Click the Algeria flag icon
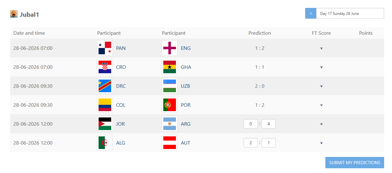The image size is (392, 173). point(105,143)
